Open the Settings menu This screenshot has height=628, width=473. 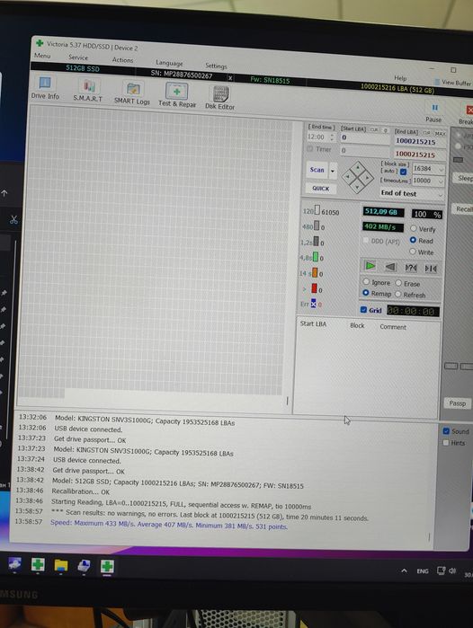216,66
